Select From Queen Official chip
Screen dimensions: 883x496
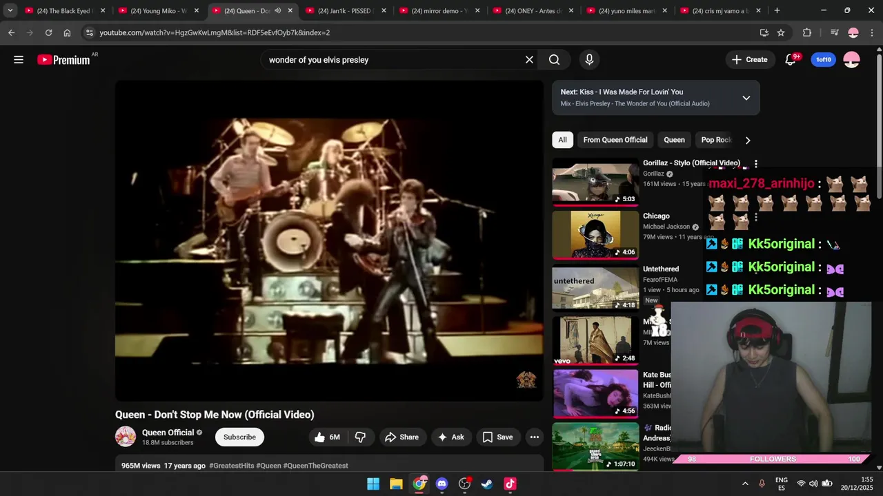tap(615, 140)
